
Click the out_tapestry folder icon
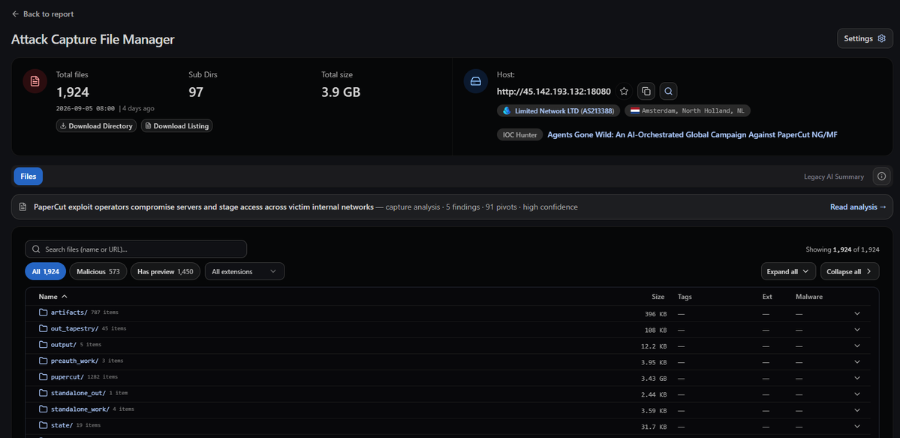[x=43, y=328]
